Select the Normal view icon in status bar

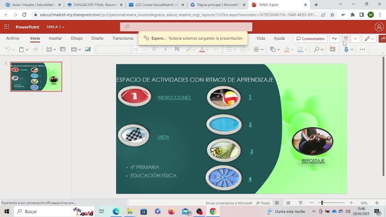coord(277,203)
